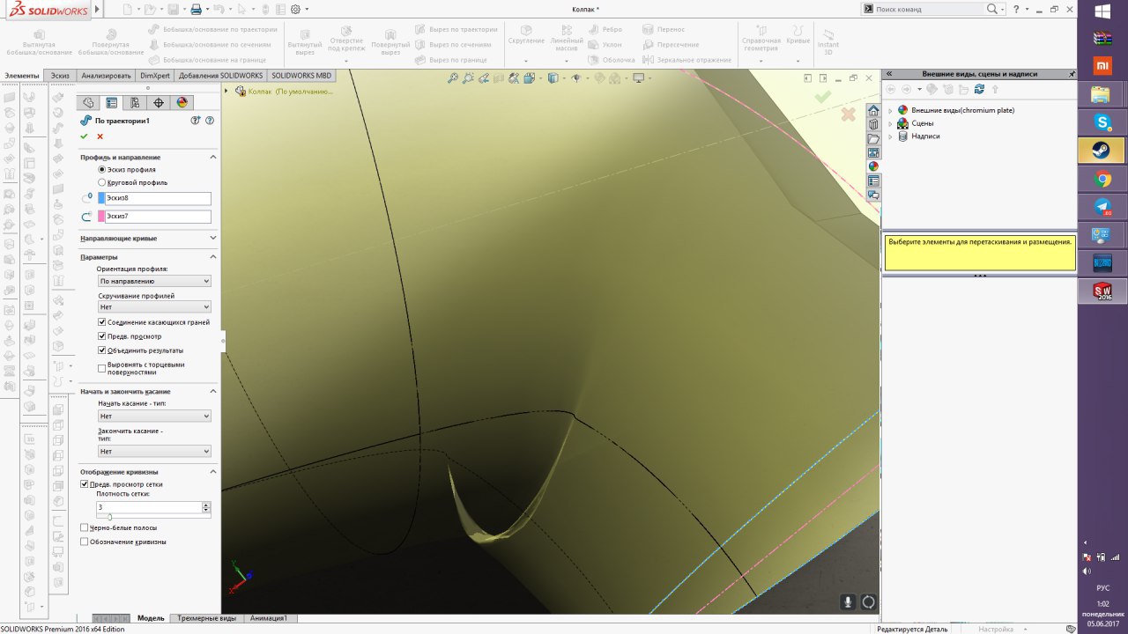Click the 'Эскиз8' profile selection box

coord(158,198)
